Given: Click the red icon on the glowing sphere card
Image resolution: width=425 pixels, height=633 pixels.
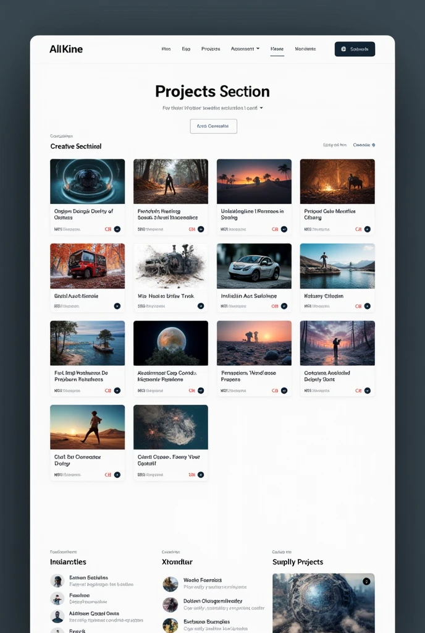Looking at the screenshot, I should 108,229.
